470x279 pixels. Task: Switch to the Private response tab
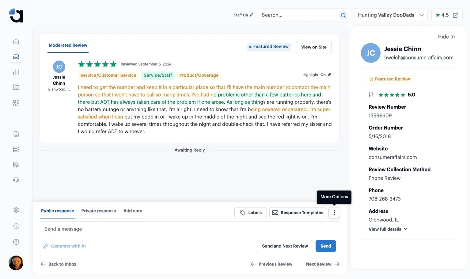pos(99,211)
